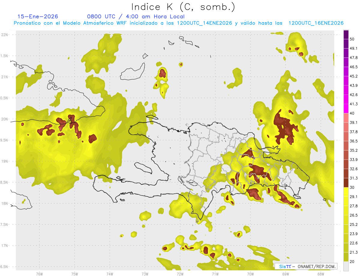
Task: Click the '0800 UTC / 4:00 am Hora Local' time label
Action: 136,16
